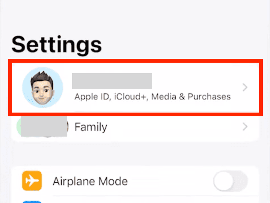The height and width of the screenshot is (203, 270).
Task: Click the orange Airplane Mode icon
Action: [x=32, y=181]
